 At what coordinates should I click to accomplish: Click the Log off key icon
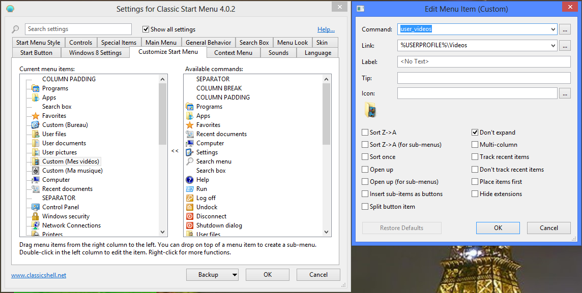(190, 198)
